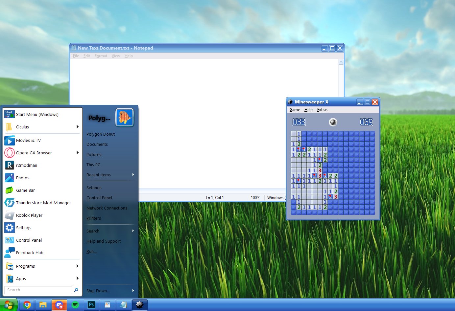Expand the Programs submenu arrow
Screen dimensions: 455x311
pos(78,266)
